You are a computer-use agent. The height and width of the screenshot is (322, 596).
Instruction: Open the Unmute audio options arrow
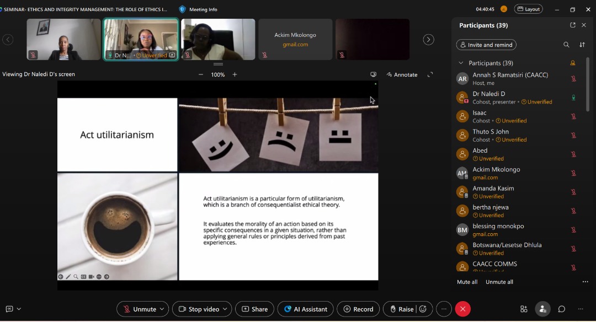point(162,309)
